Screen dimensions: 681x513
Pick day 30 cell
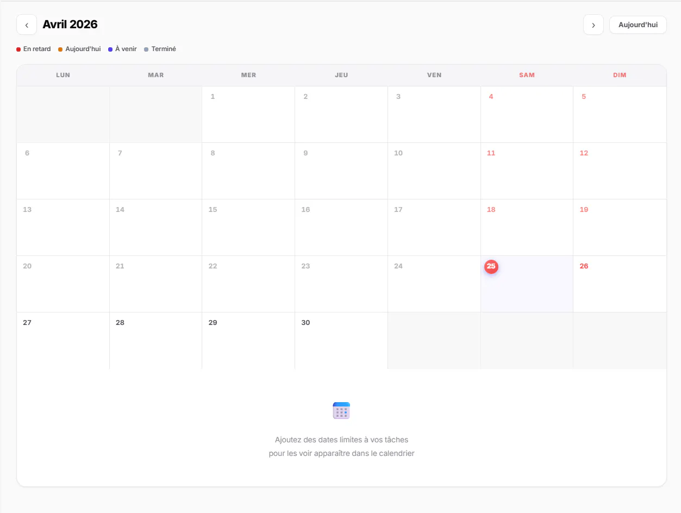point(341,341)
